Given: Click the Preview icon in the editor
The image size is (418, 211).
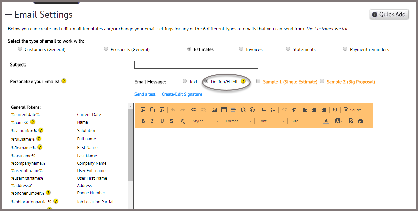Looking at the screenshot, I should (351, 121).
